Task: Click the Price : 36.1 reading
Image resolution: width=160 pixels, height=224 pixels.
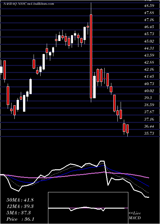Action: click(20, 219)
